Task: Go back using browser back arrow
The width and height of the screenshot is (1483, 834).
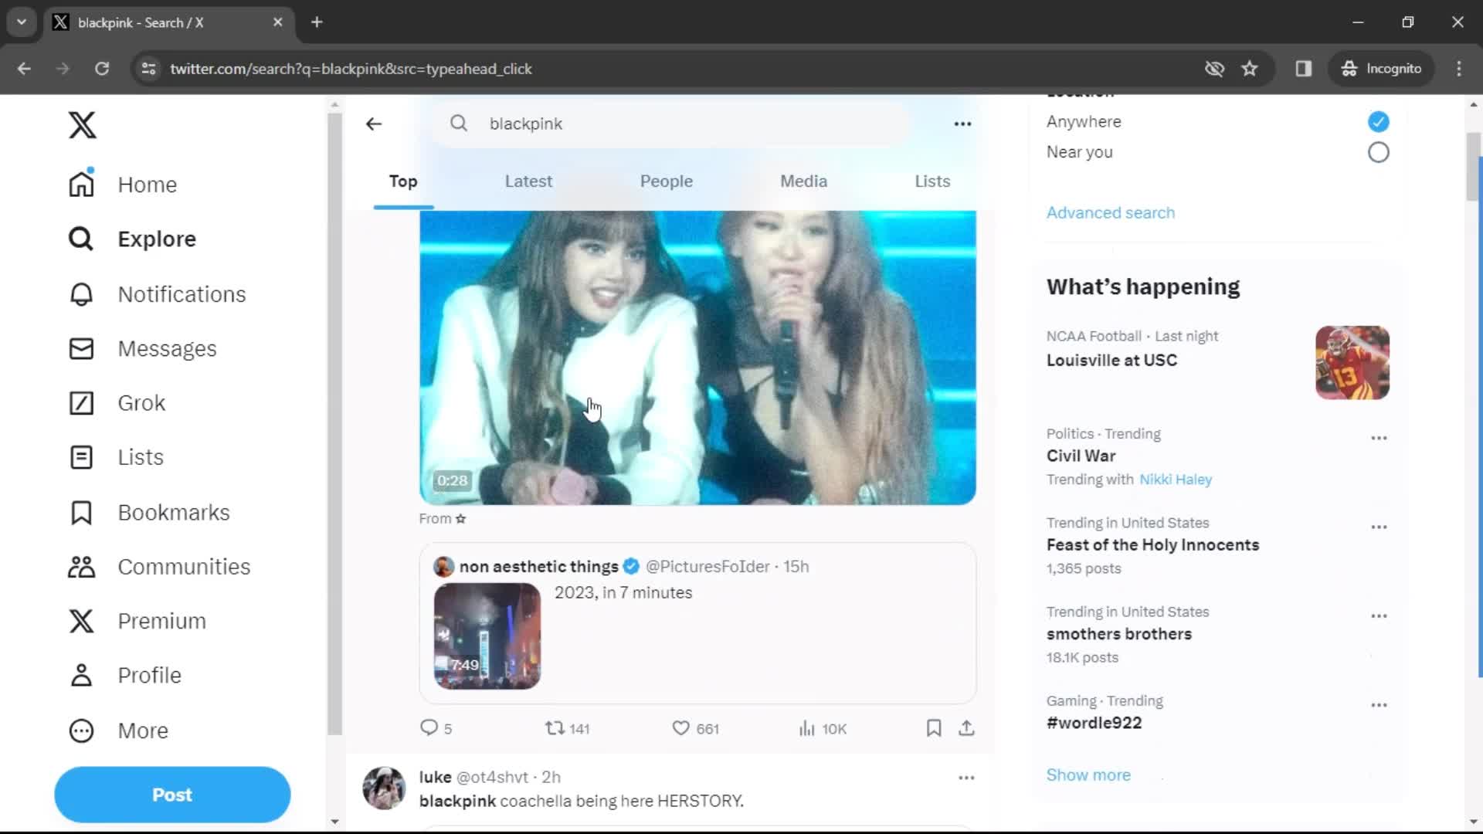Action: [x=24, y=69]
